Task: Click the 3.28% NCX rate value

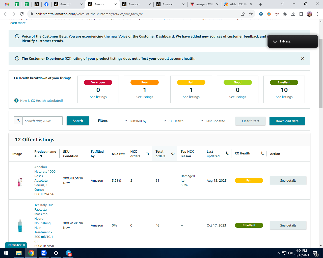Action: [117, 180]
